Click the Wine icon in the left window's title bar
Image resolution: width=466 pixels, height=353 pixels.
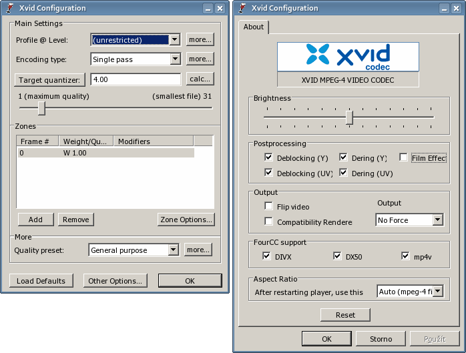10,8
